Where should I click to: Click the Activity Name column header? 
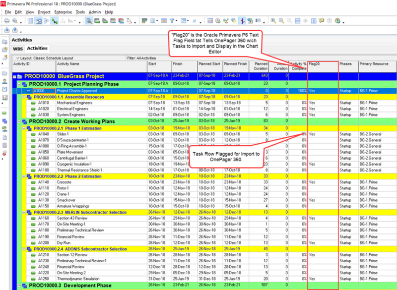pos(102,67)
